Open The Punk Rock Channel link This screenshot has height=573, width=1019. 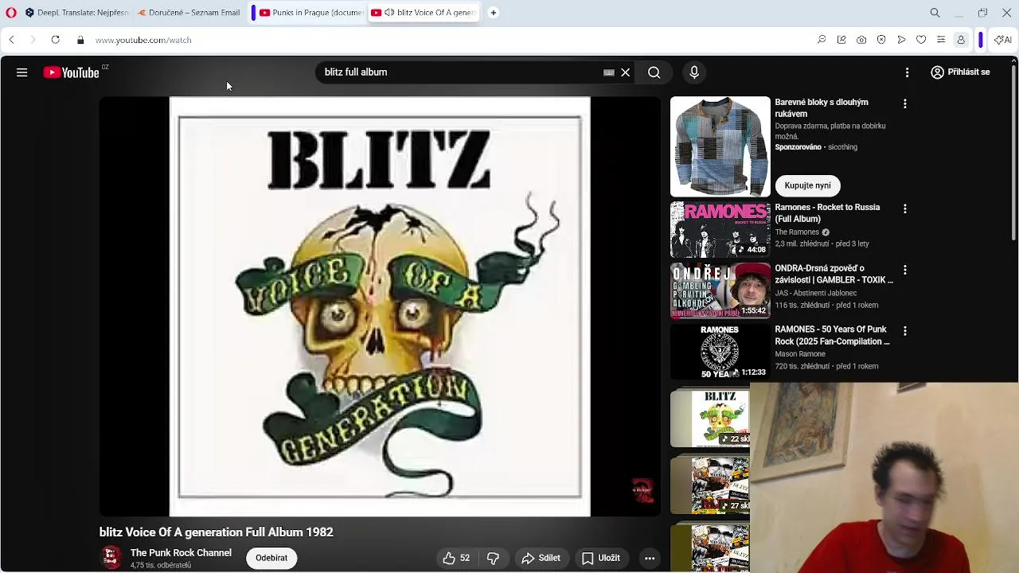point(181,552)
